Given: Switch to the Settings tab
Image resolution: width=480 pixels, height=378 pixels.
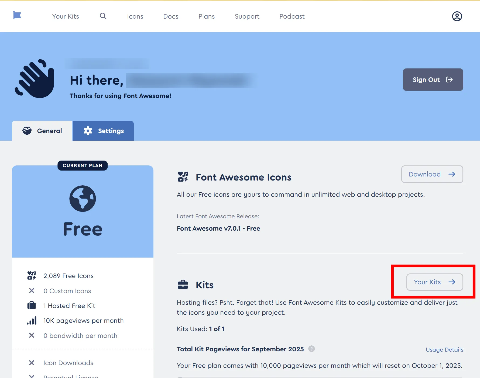Looking at the screenshot, I should [x=103, y=131].
